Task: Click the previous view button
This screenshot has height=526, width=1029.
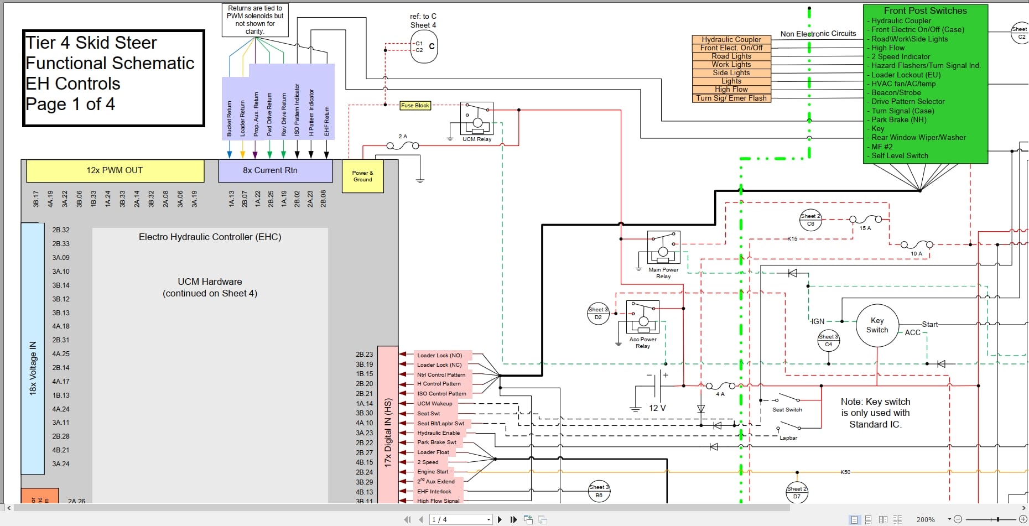Action: click(x=528, y=519)
